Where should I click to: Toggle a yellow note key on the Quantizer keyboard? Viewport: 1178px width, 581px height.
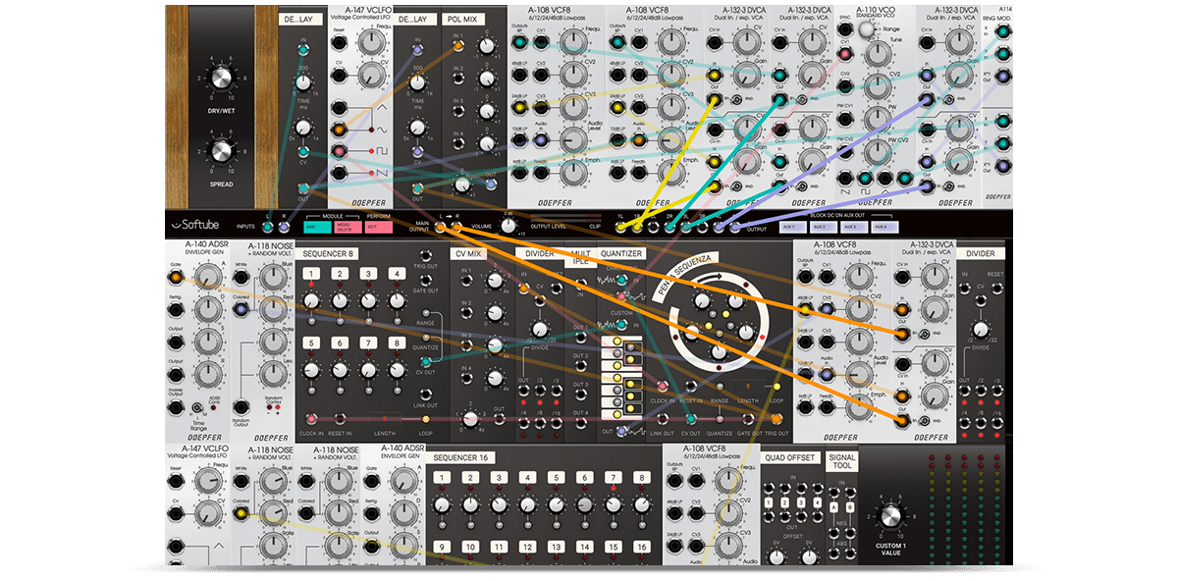tap(616, 341)
